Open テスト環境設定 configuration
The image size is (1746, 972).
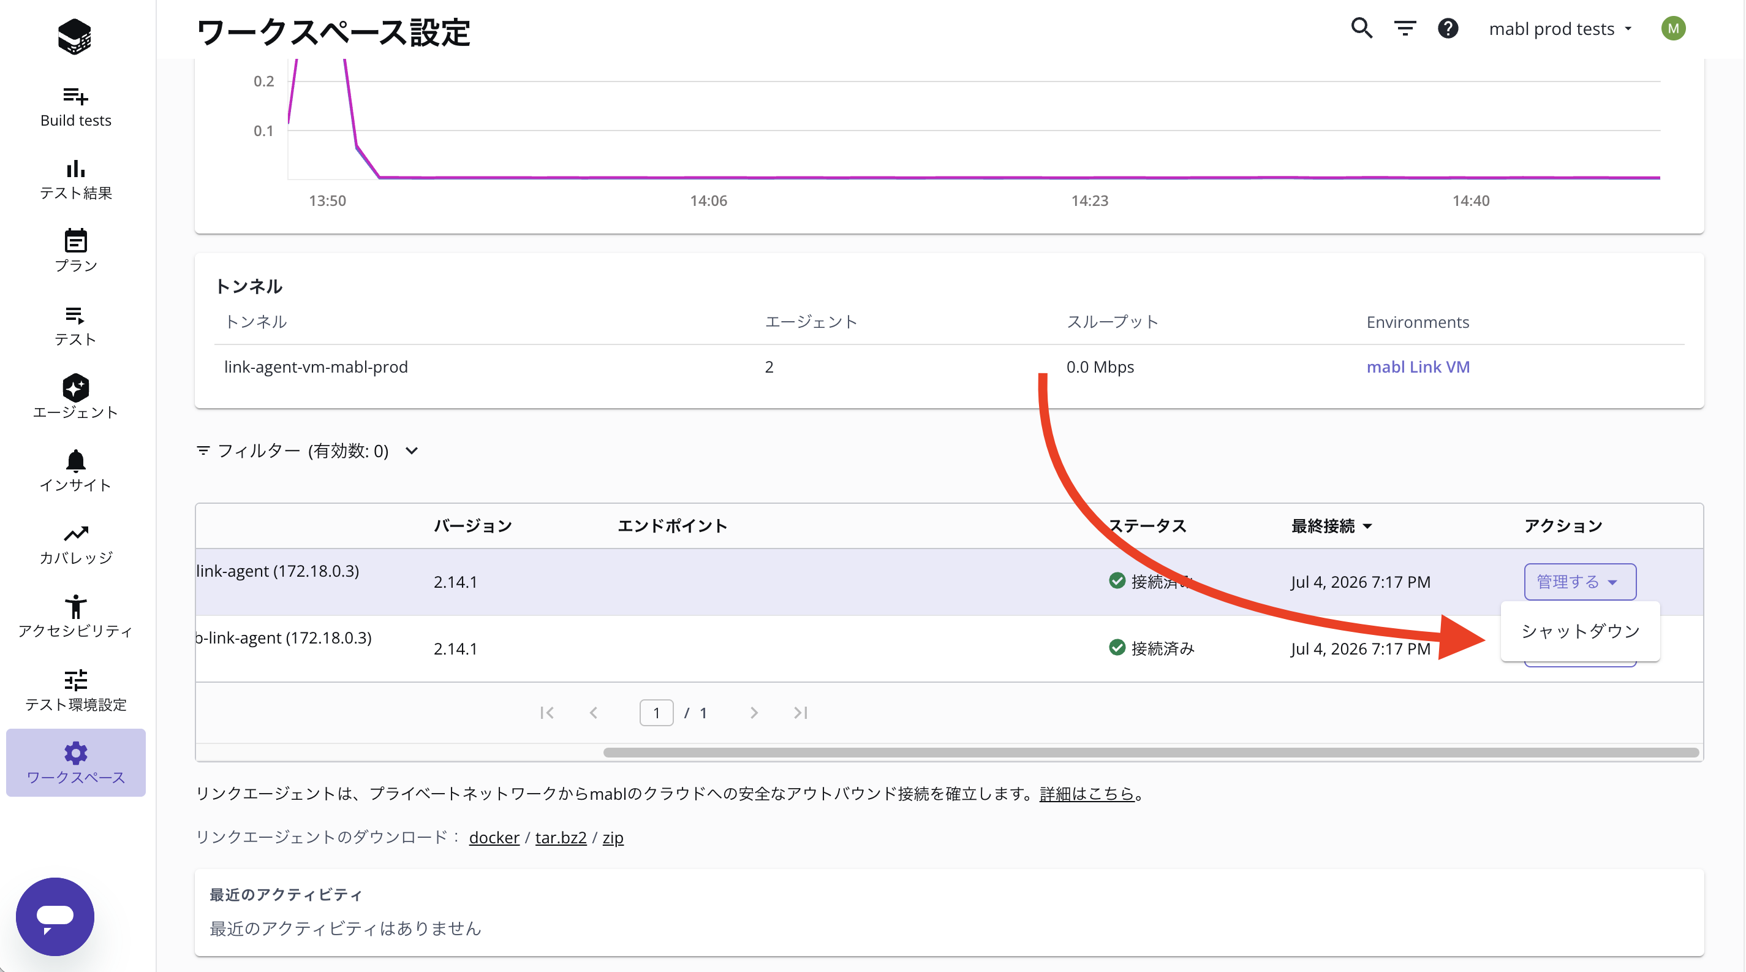(x=75, y=691)
